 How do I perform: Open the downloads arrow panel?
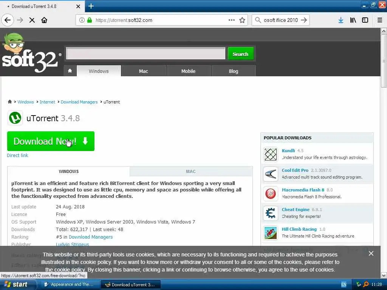pos(341,20)
